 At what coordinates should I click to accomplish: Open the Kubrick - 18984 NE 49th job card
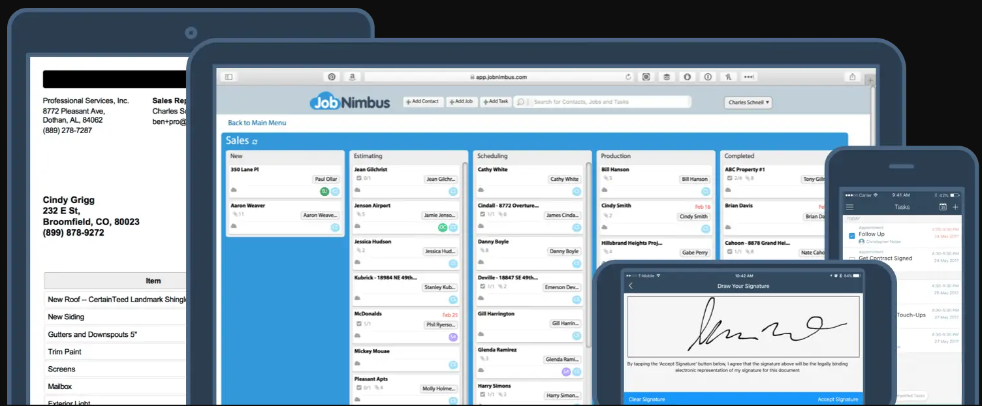[x=405, y=289]
